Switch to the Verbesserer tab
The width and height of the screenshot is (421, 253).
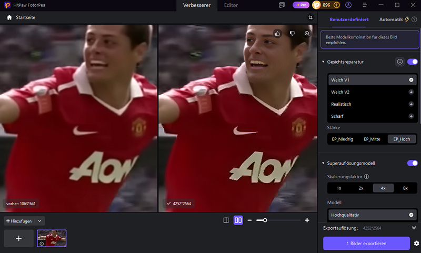tap(197, 5)
